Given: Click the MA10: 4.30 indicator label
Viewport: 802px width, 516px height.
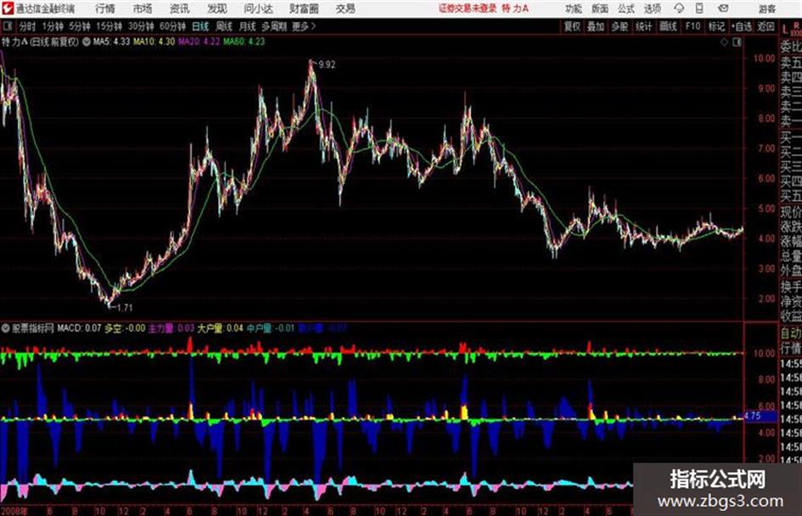Looking at the screenshot, I should pos(154,42).
